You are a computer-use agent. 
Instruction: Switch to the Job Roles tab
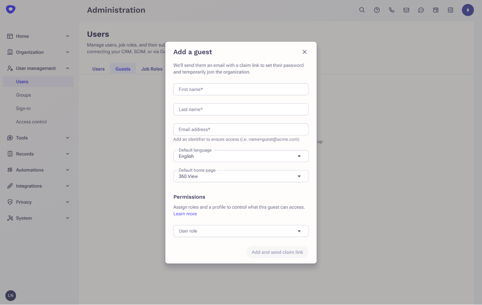point(152,69)
